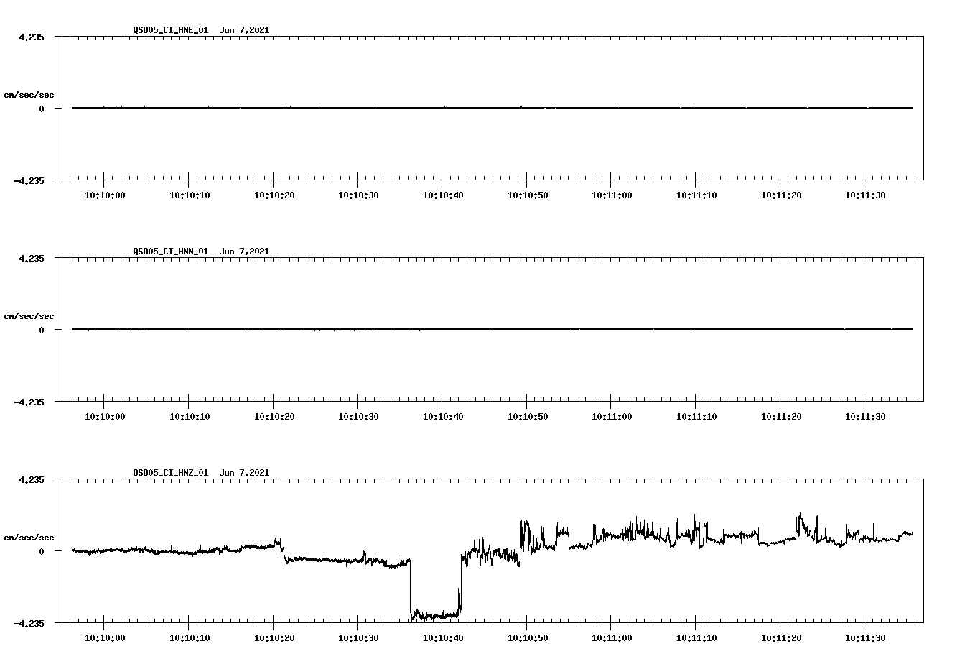Click the 4.235 upper axis value on HNE plot
975x664 pixels.
(31, 37)
